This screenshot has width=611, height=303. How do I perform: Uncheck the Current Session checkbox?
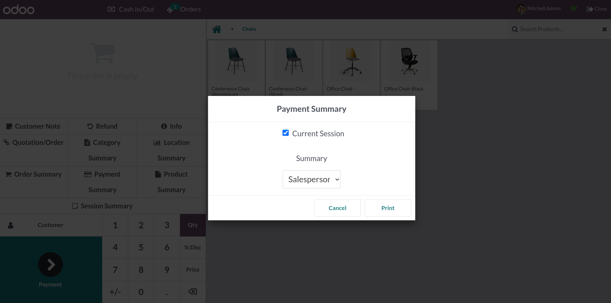[x=285, y=133]
